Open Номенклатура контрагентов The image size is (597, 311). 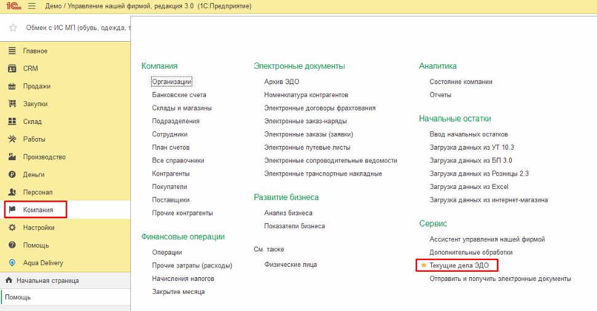(x=306, y=94)
